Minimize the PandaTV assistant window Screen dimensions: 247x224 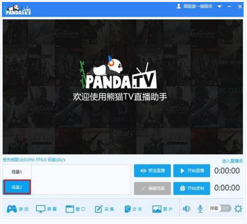pos(230,6)
